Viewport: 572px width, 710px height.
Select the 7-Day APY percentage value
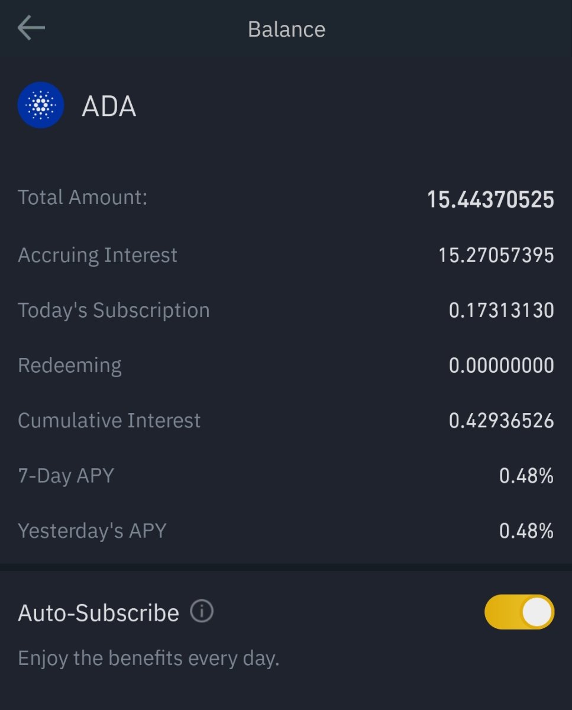[x=526, y=476]
